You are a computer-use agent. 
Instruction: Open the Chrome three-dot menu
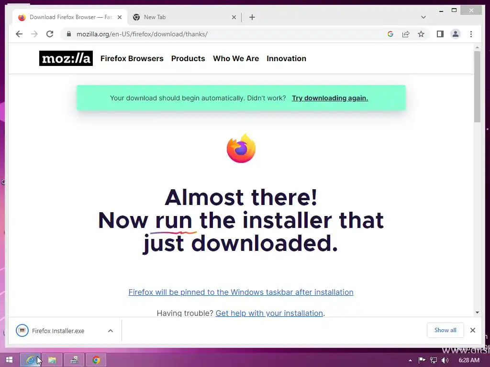[471, 34]
